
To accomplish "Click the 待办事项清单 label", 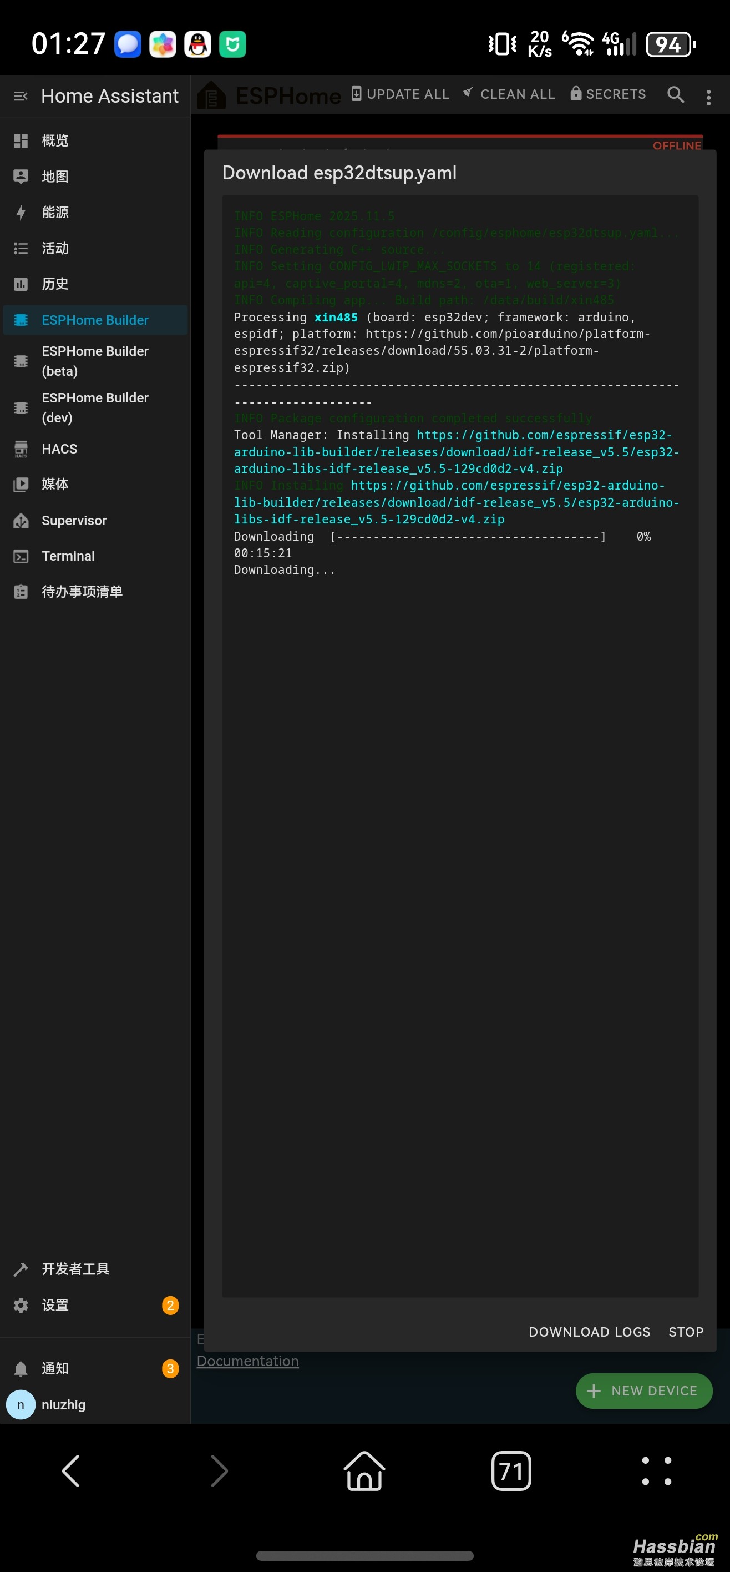I will (x=82, y=592).
